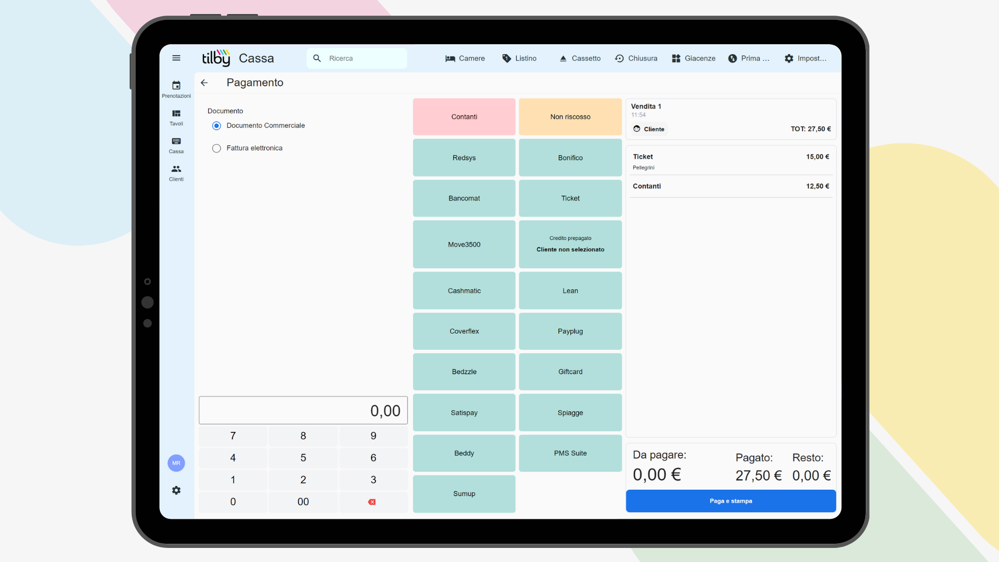Click the Vendita 1 sale title
This screenshot has height=562, width=999.
646,106
